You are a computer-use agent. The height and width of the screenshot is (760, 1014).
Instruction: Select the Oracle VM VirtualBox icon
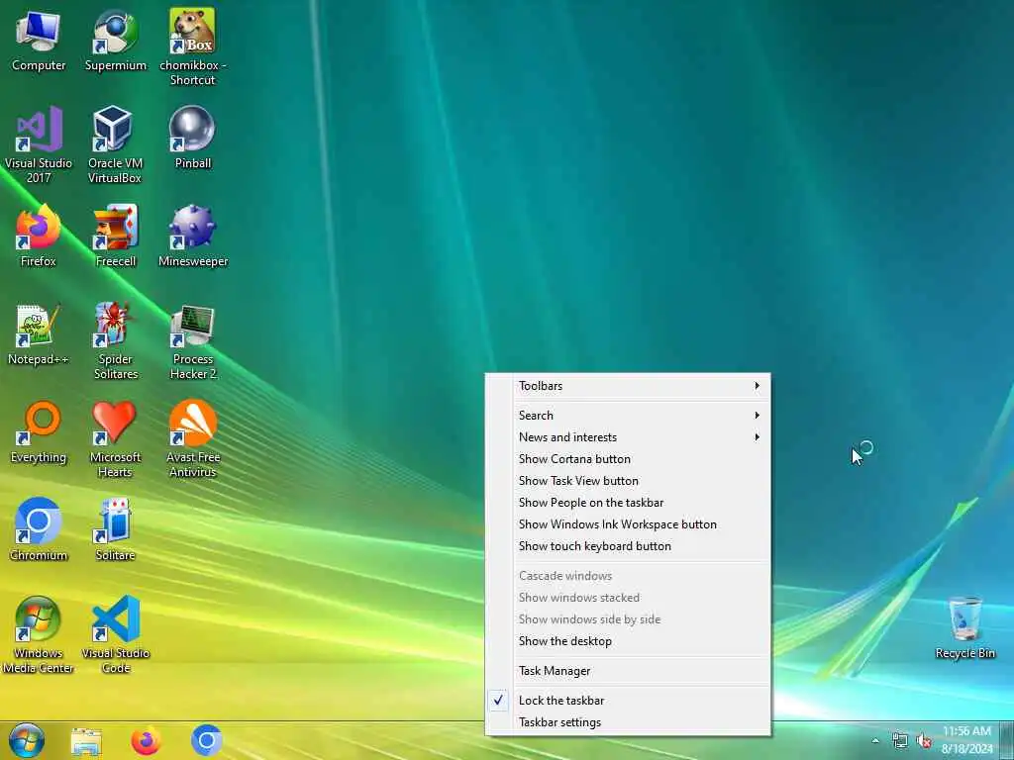(115, 144)
